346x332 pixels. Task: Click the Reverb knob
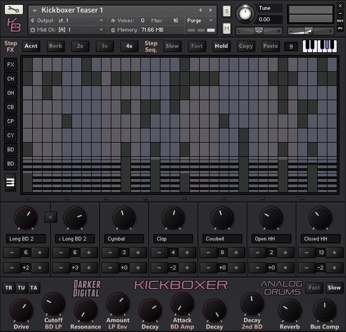coord(290,310)
